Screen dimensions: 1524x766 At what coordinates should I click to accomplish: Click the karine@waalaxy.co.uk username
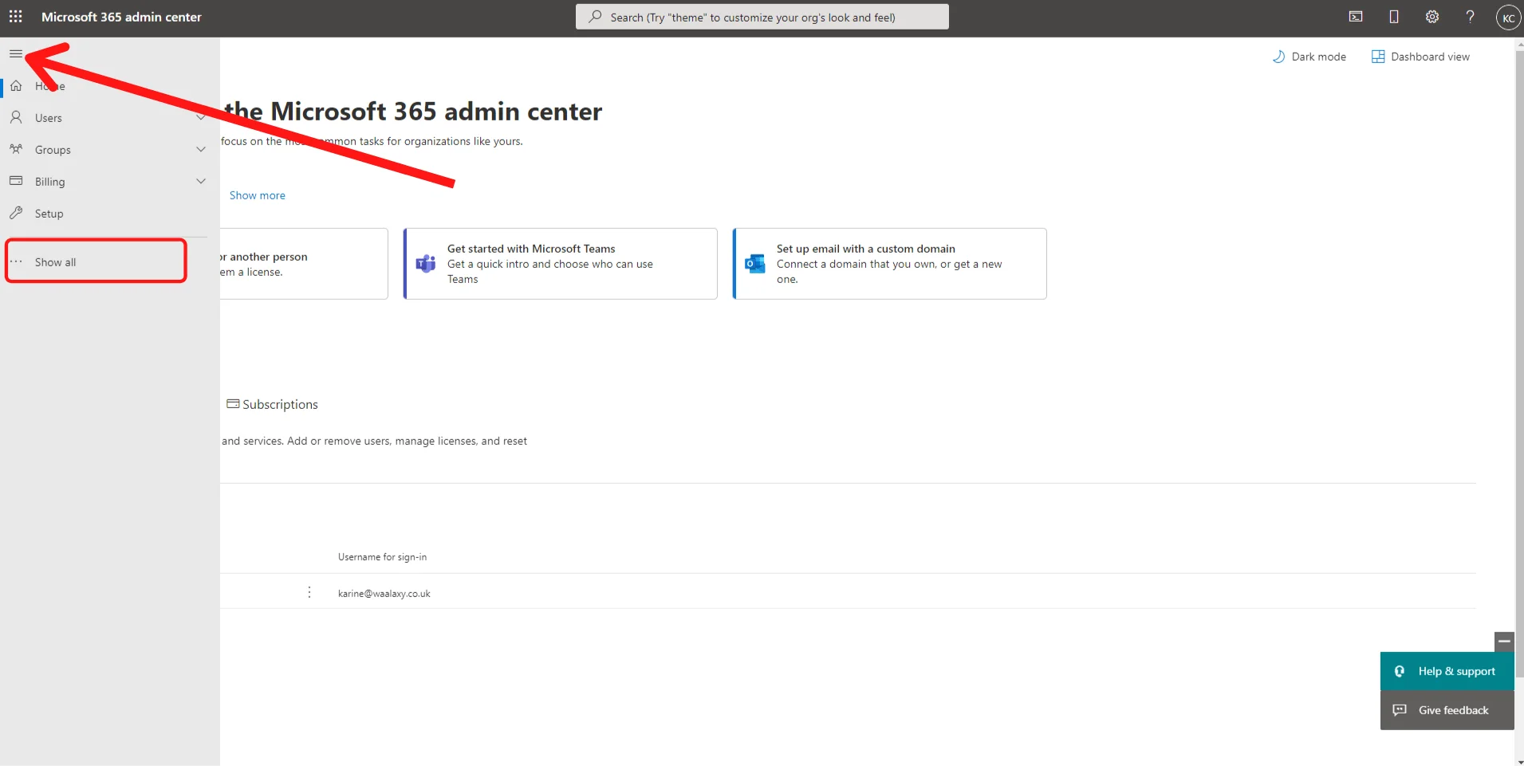coord(384,593)
